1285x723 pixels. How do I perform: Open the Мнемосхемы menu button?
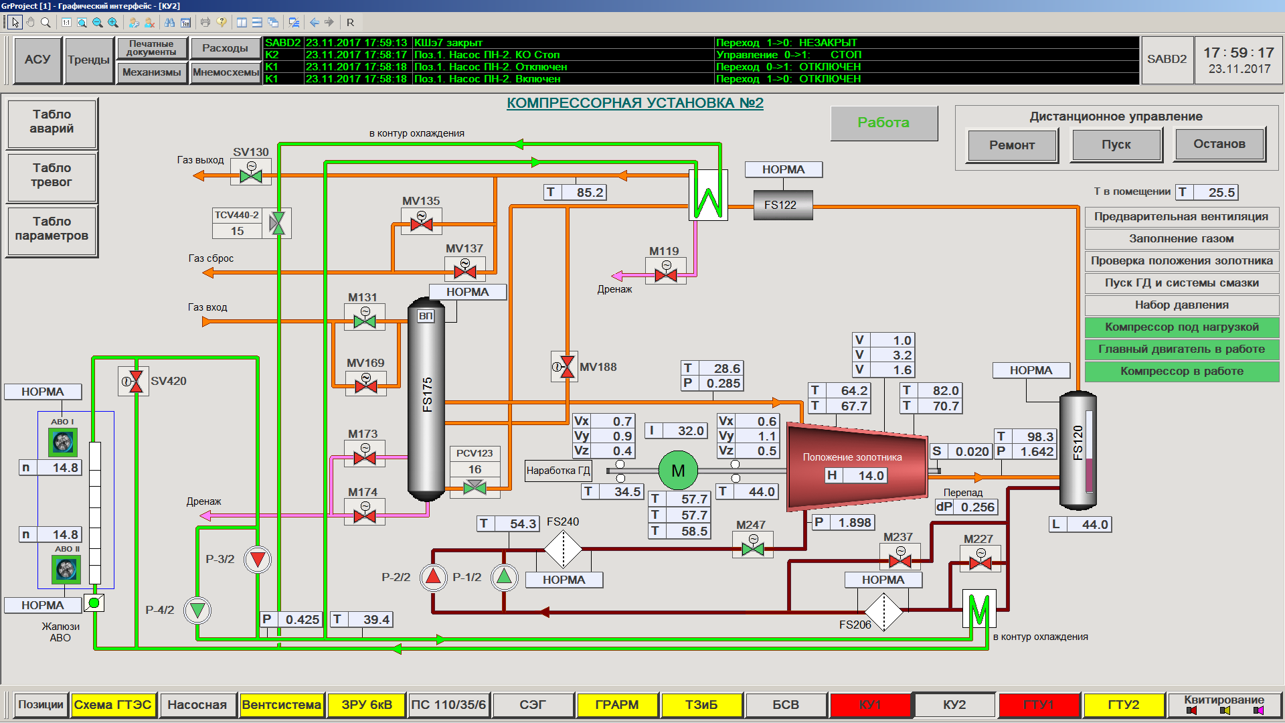tap(226, 72)
